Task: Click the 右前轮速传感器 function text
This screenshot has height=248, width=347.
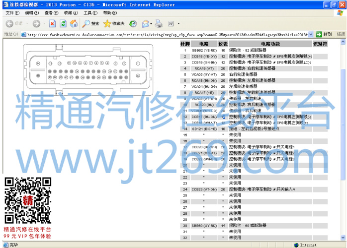Action: click(x=243, y=74)
